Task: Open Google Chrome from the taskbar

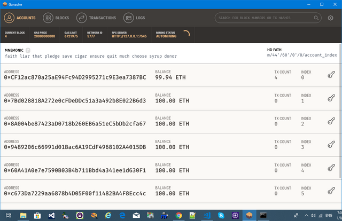Action: coord(178,216)
